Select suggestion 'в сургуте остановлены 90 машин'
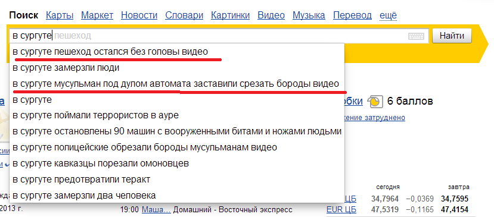 click(x=177, y=131)
